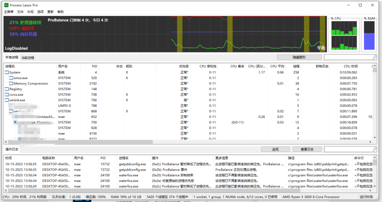Open the 外观 menu
The image size is (382, 202).
[x=30, y=12]
